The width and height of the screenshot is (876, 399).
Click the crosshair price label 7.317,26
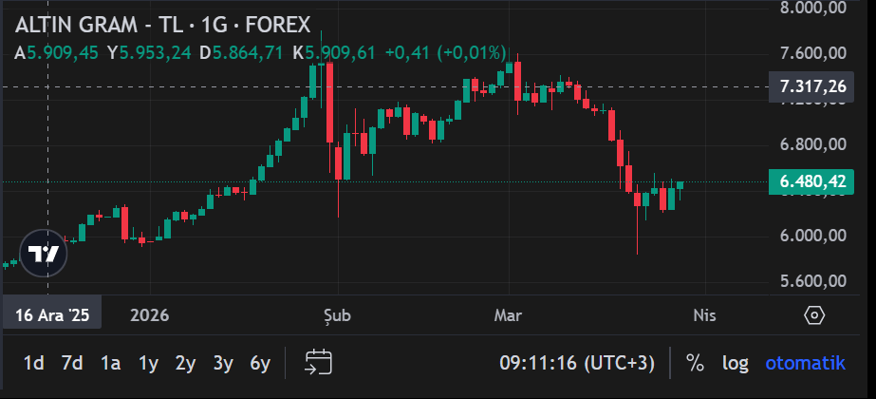pos(812,86)
